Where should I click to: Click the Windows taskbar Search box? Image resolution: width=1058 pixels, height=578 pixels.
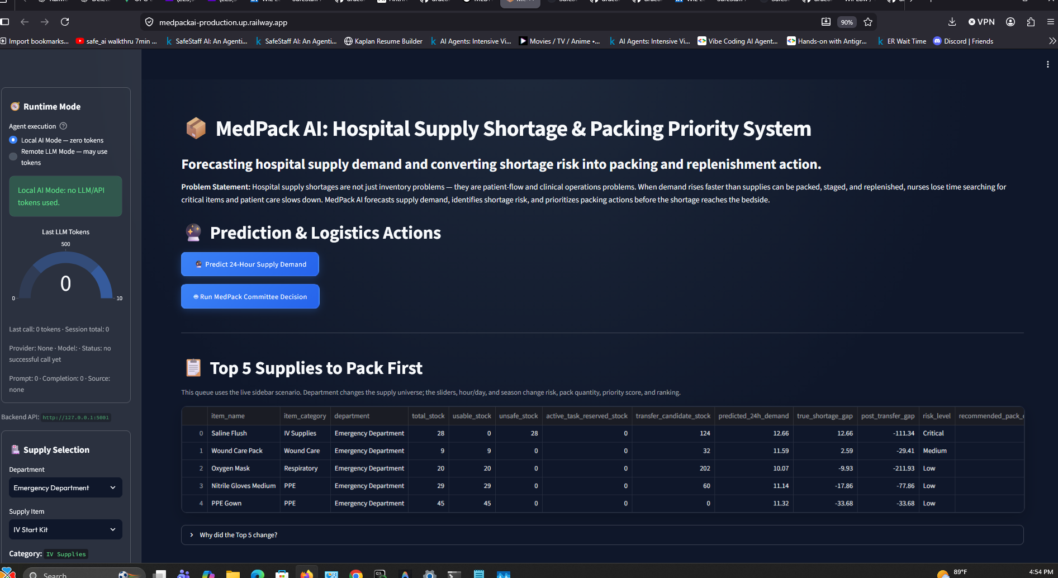[84, 574]
